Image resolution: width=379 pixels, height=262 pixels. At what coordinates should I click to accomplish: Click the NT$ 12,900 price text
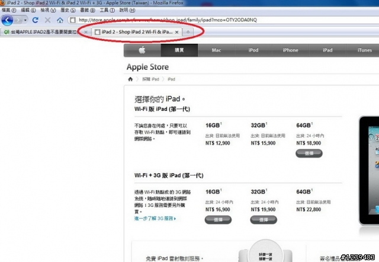click(x=217, y=143)
